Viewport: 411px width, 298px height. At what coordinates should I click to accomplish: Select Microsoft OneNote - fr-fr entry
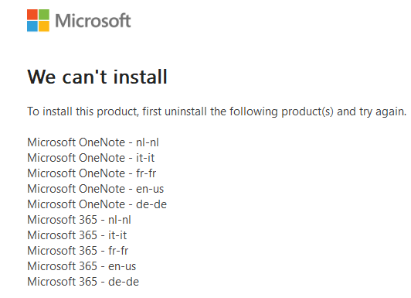click(92, 173)
